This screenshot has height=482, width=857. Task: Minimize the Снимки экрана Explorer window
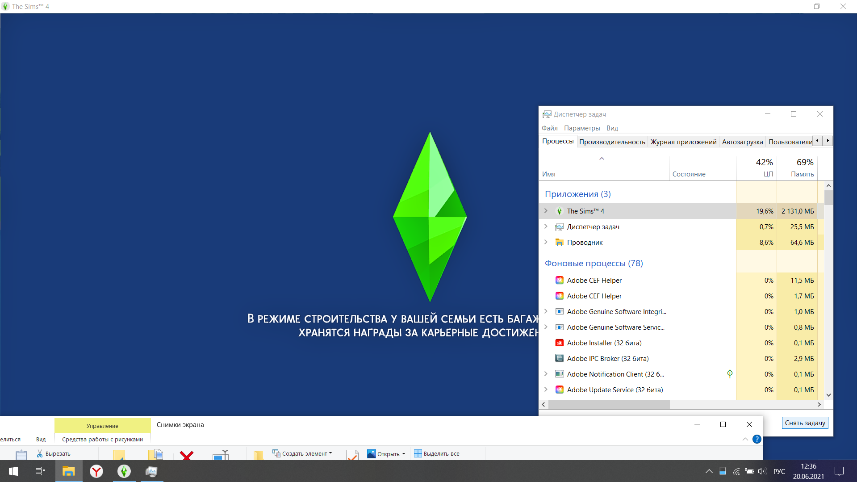[x=697, y=424]
